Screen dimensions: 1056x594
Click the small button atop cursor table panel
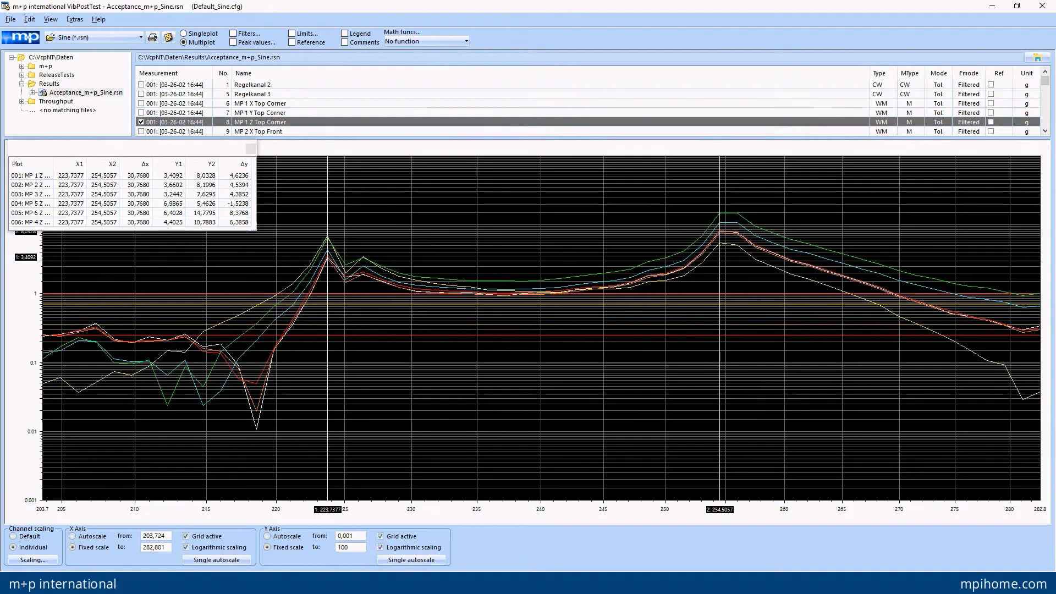tap(251, 148)
